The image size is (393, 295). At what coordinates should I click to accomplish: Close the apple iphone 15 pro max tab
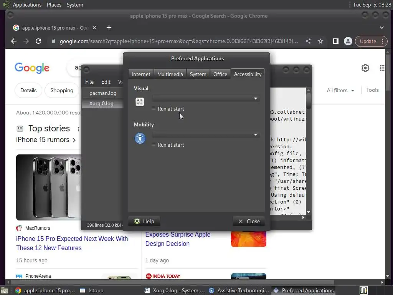click(x=94, y=28)
